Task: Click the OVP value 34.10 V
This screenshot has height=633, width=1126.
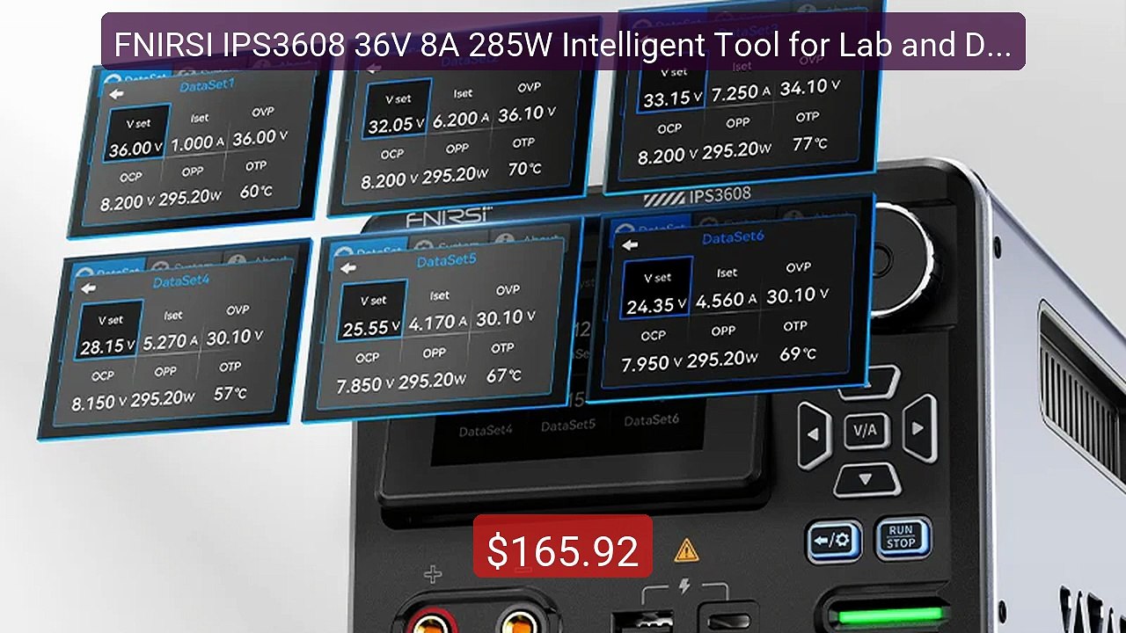Action: click(x=809, y=86)
